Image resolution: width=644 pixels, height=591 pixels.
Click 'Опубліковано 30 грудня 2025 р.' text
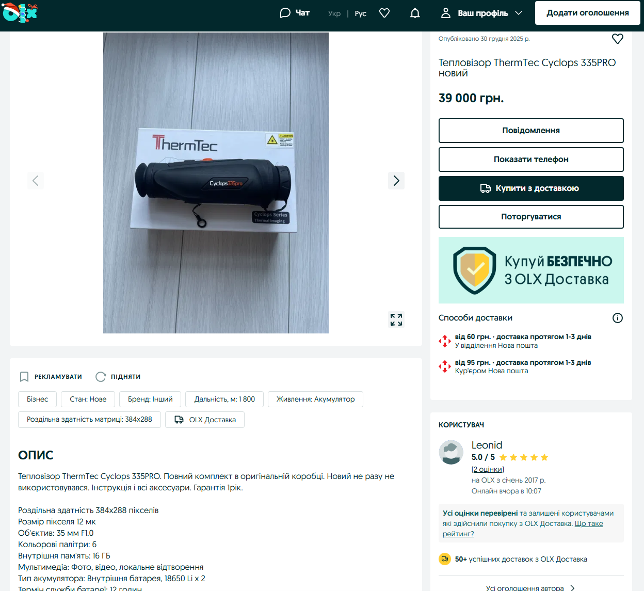click(484, 39)
